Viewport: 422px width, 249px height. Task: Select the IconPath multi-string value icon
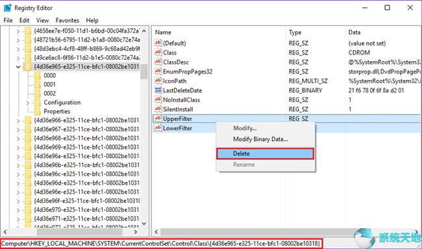tap(158, 81)
